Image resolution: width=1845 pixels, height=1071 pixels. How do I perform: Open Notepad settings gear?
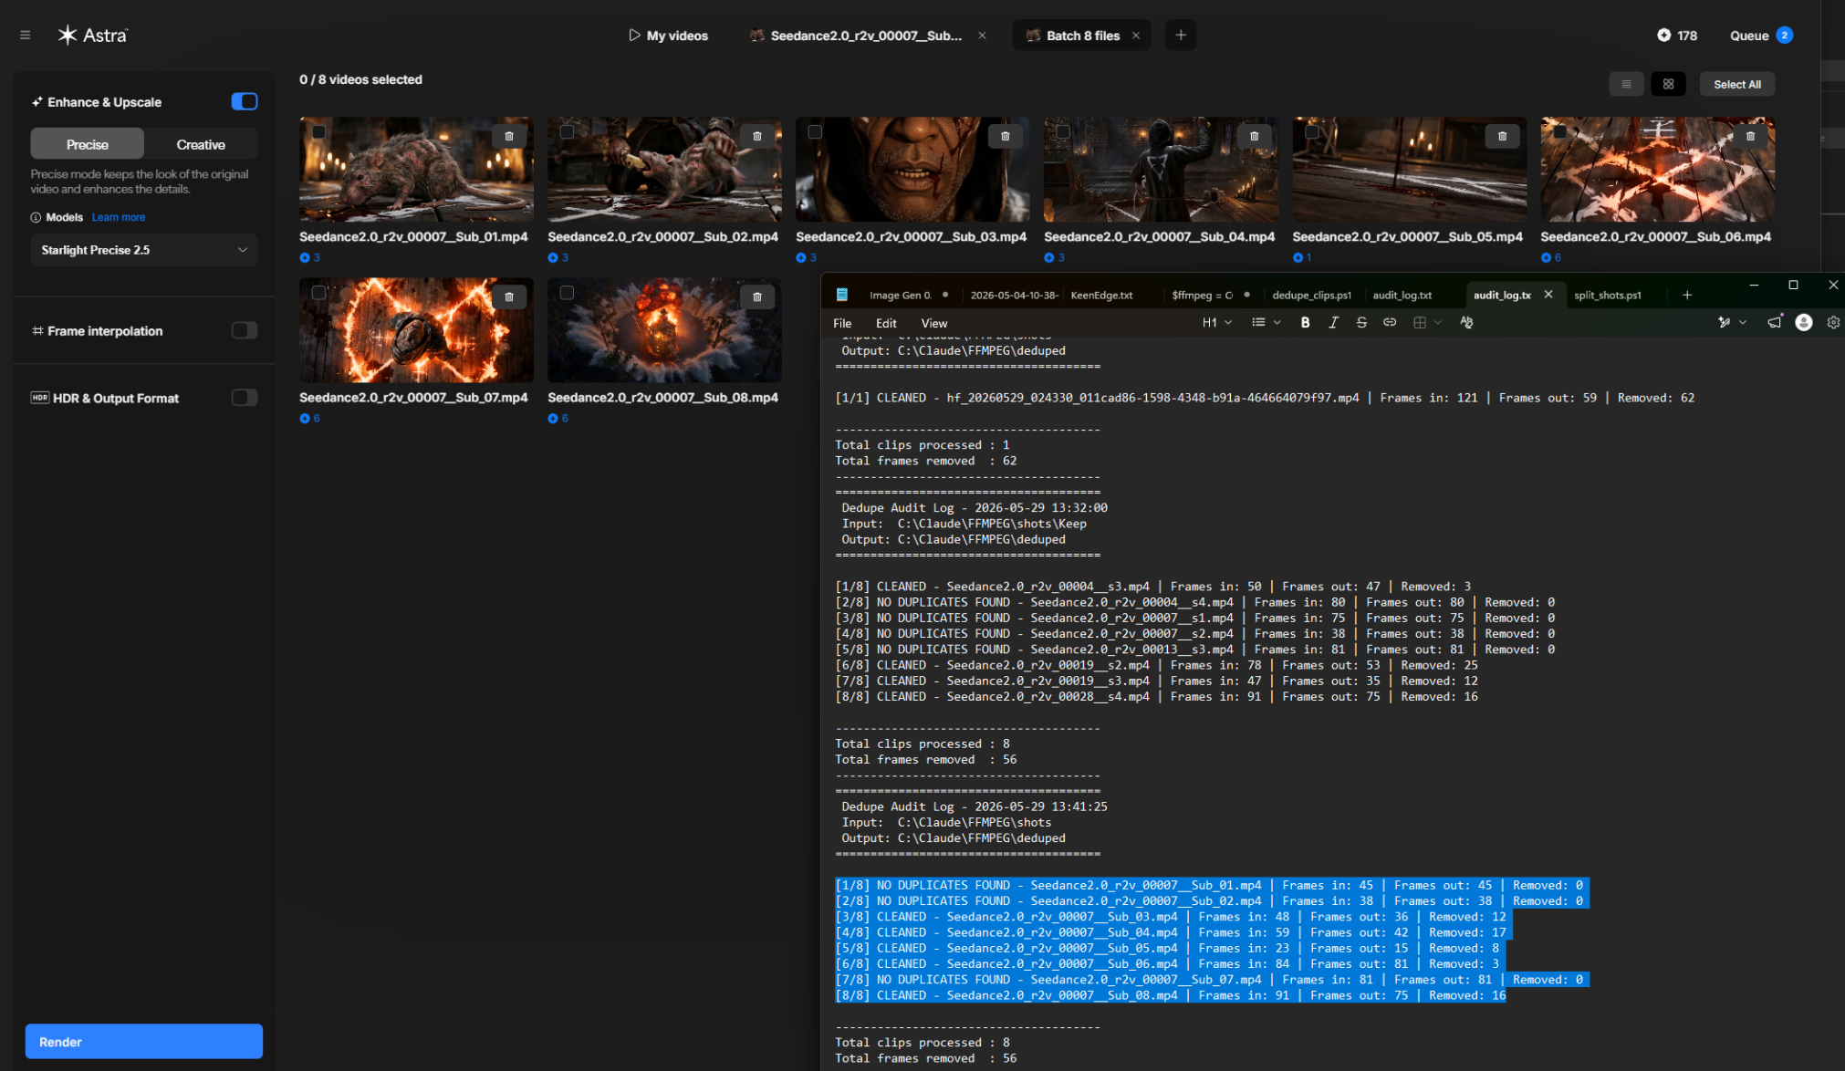[1833, 322]
